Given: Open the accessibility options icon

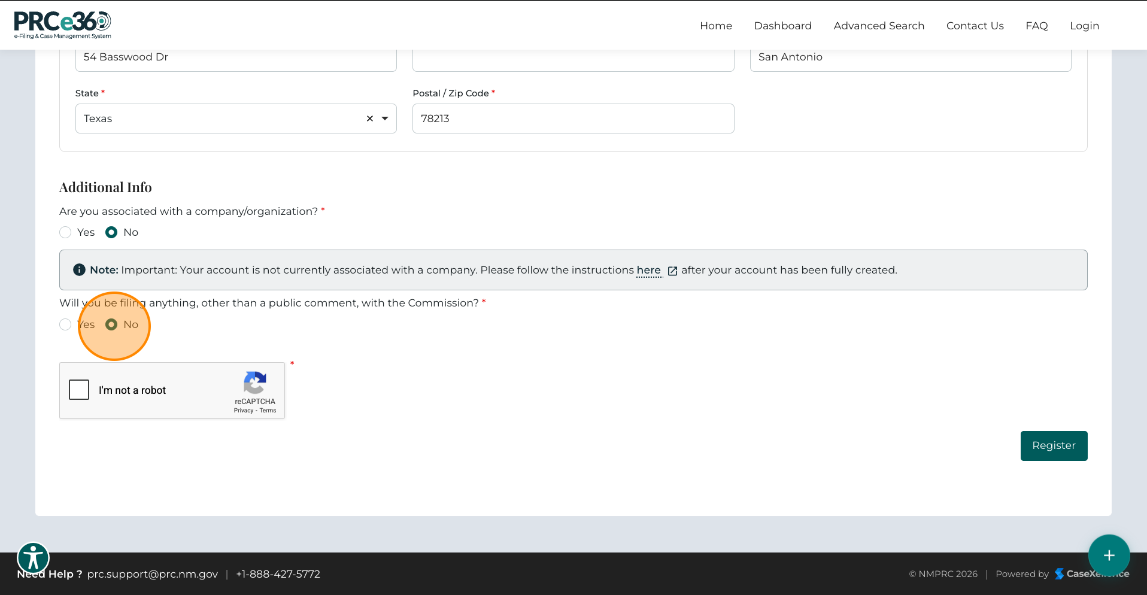Looking at the screenshot, I should pos(33,558).
